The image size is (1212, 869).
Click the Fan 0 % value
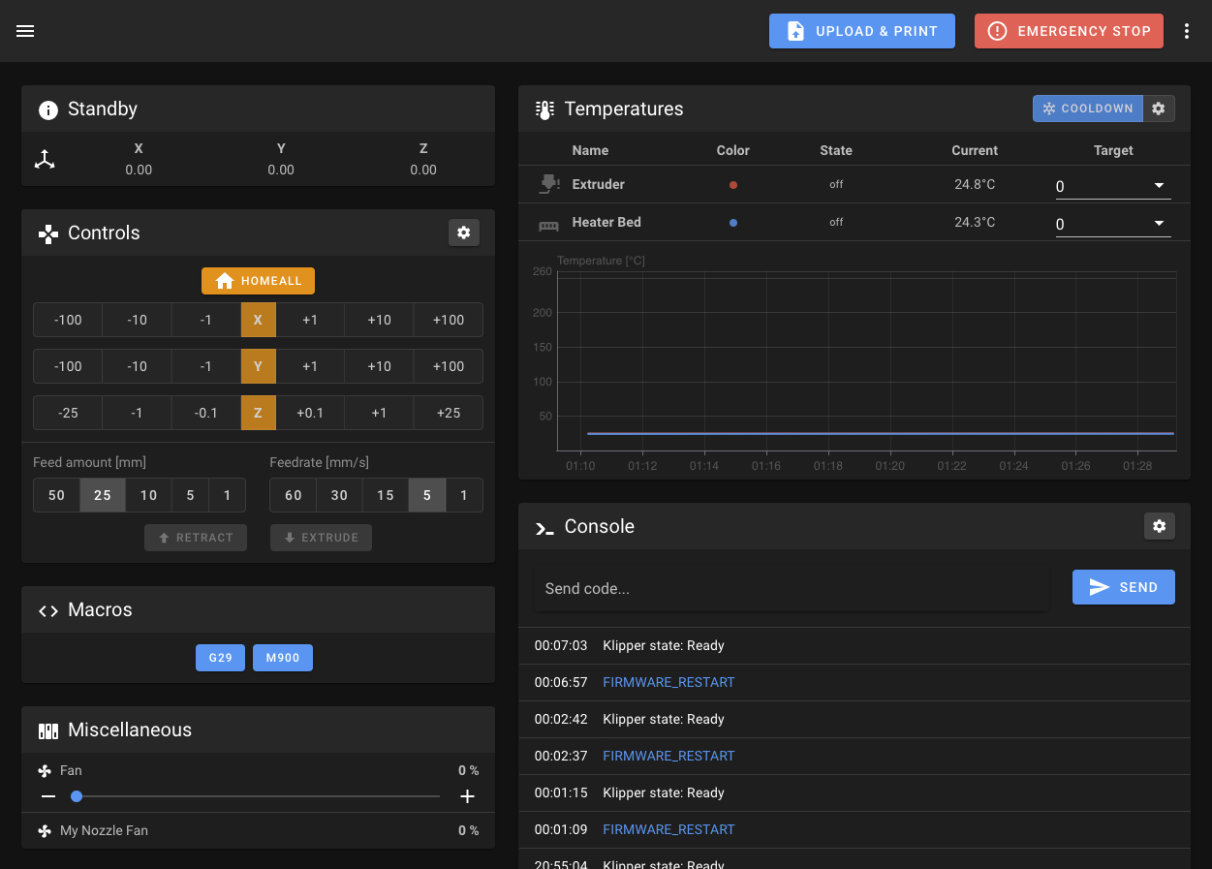(x=469, y=771)
